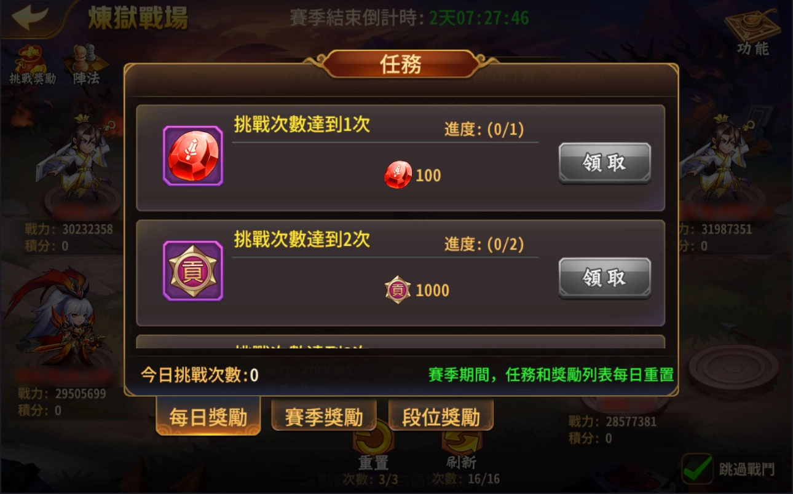The image size is (793, 494).
Task: Switch to the 賽季獎勵 tab
Action: pos(324,417)
